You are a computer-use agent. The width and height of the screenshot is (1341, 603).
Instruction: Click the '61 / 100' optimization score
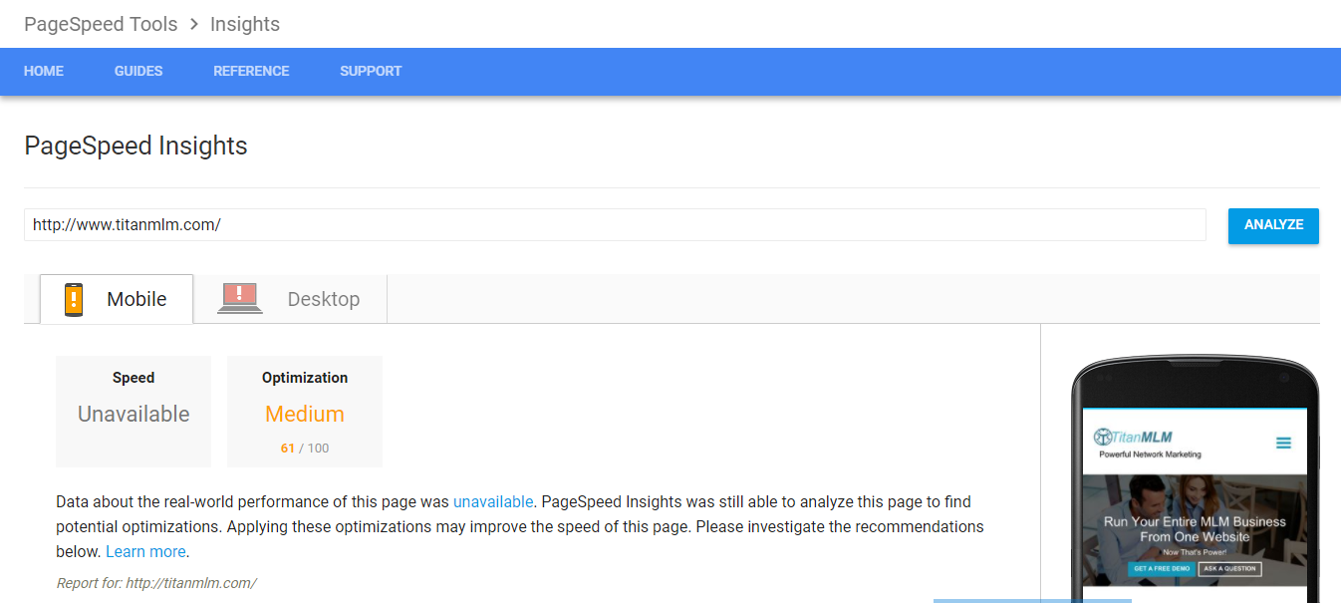click(x=305, y=449)
